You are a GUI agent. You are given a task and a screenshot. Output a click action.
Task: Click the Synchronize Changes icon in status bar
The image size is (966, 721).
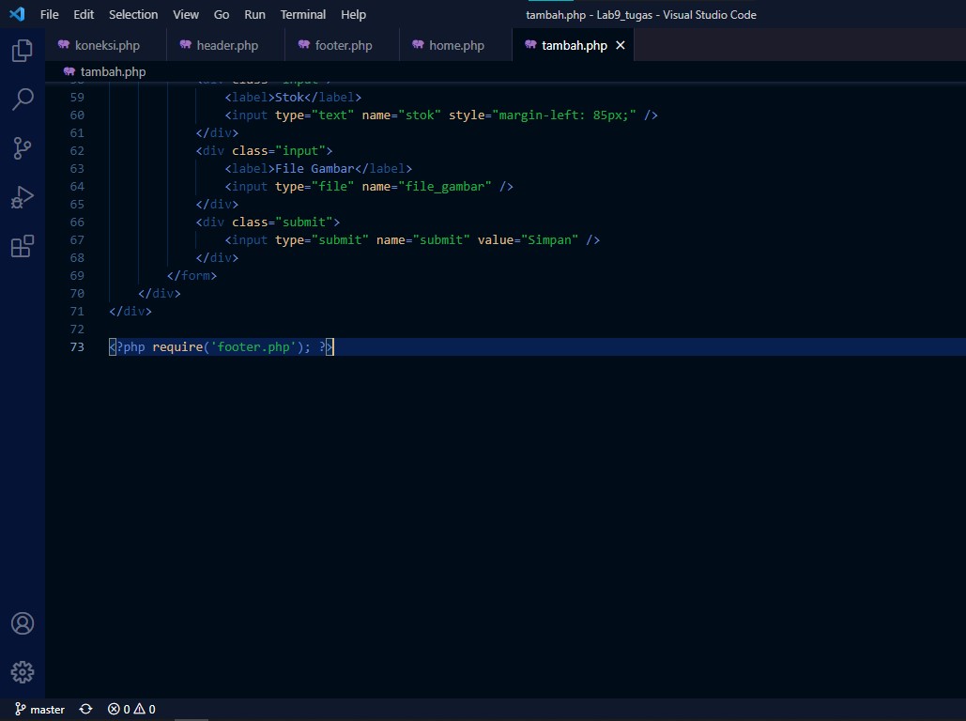(85, 710)
